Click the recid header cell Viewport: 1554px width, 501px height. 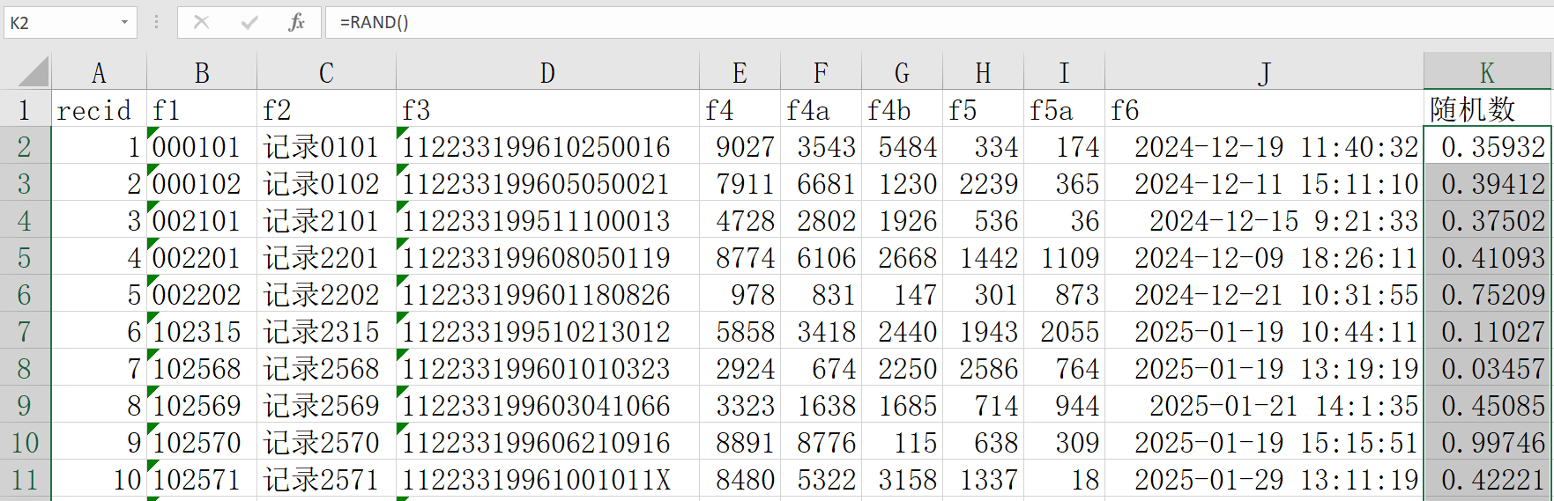[99, 109]
